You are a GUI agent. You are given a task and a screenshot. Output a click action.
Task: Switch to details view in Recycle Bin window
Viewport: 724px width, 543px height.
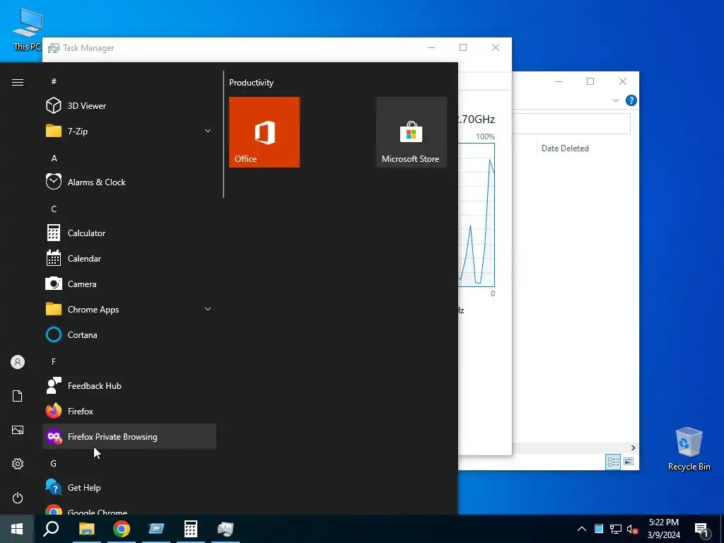(613, 462)
